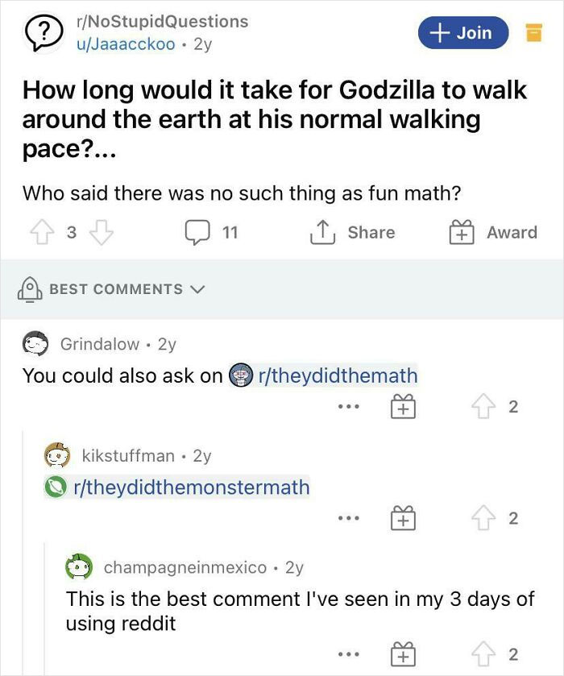Open the post's 11 comments
The image size is (564, 676).
coord(212,233)
